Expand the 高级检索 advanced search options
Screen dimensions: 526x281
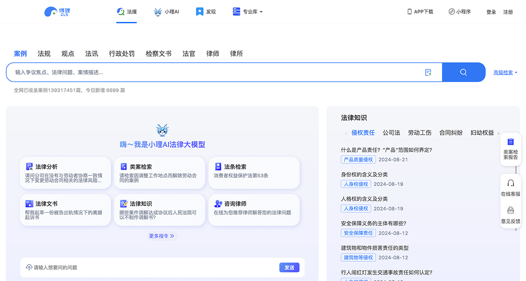click(x=503, y=72)
